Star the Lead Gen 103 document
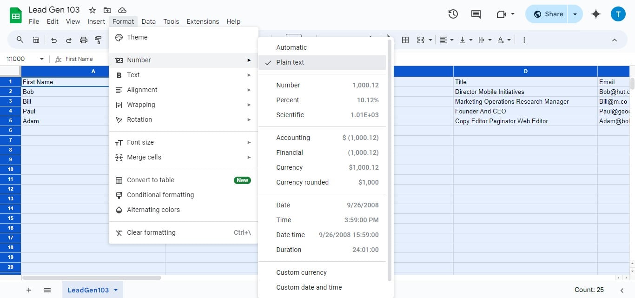 [93, 10]
